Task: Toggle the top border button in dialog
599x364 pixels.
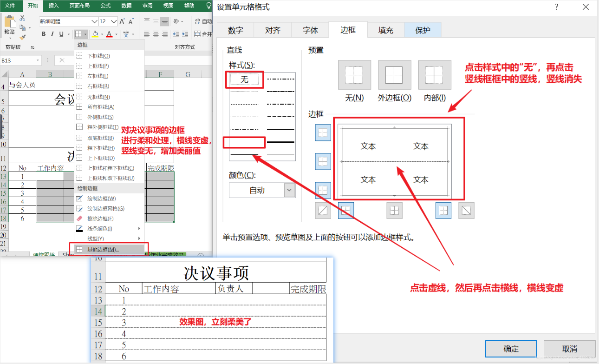Action: pos(323,133)
